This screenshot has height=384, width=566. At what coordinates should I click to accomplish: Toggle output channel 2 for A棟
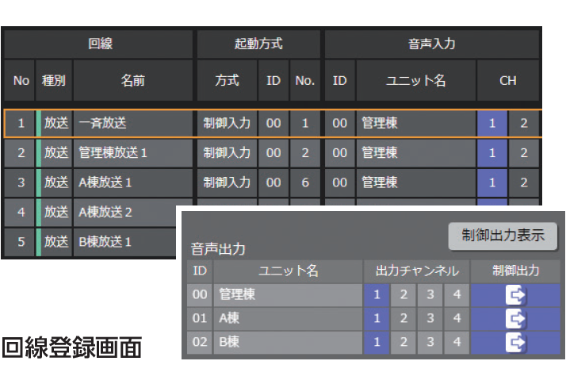pyautogui.click(x=403, y=319)
